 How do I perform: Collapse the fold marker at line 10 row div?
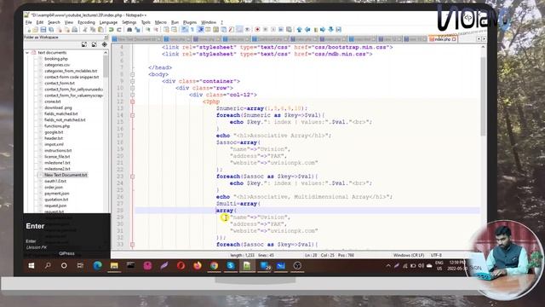click(133, 88)
